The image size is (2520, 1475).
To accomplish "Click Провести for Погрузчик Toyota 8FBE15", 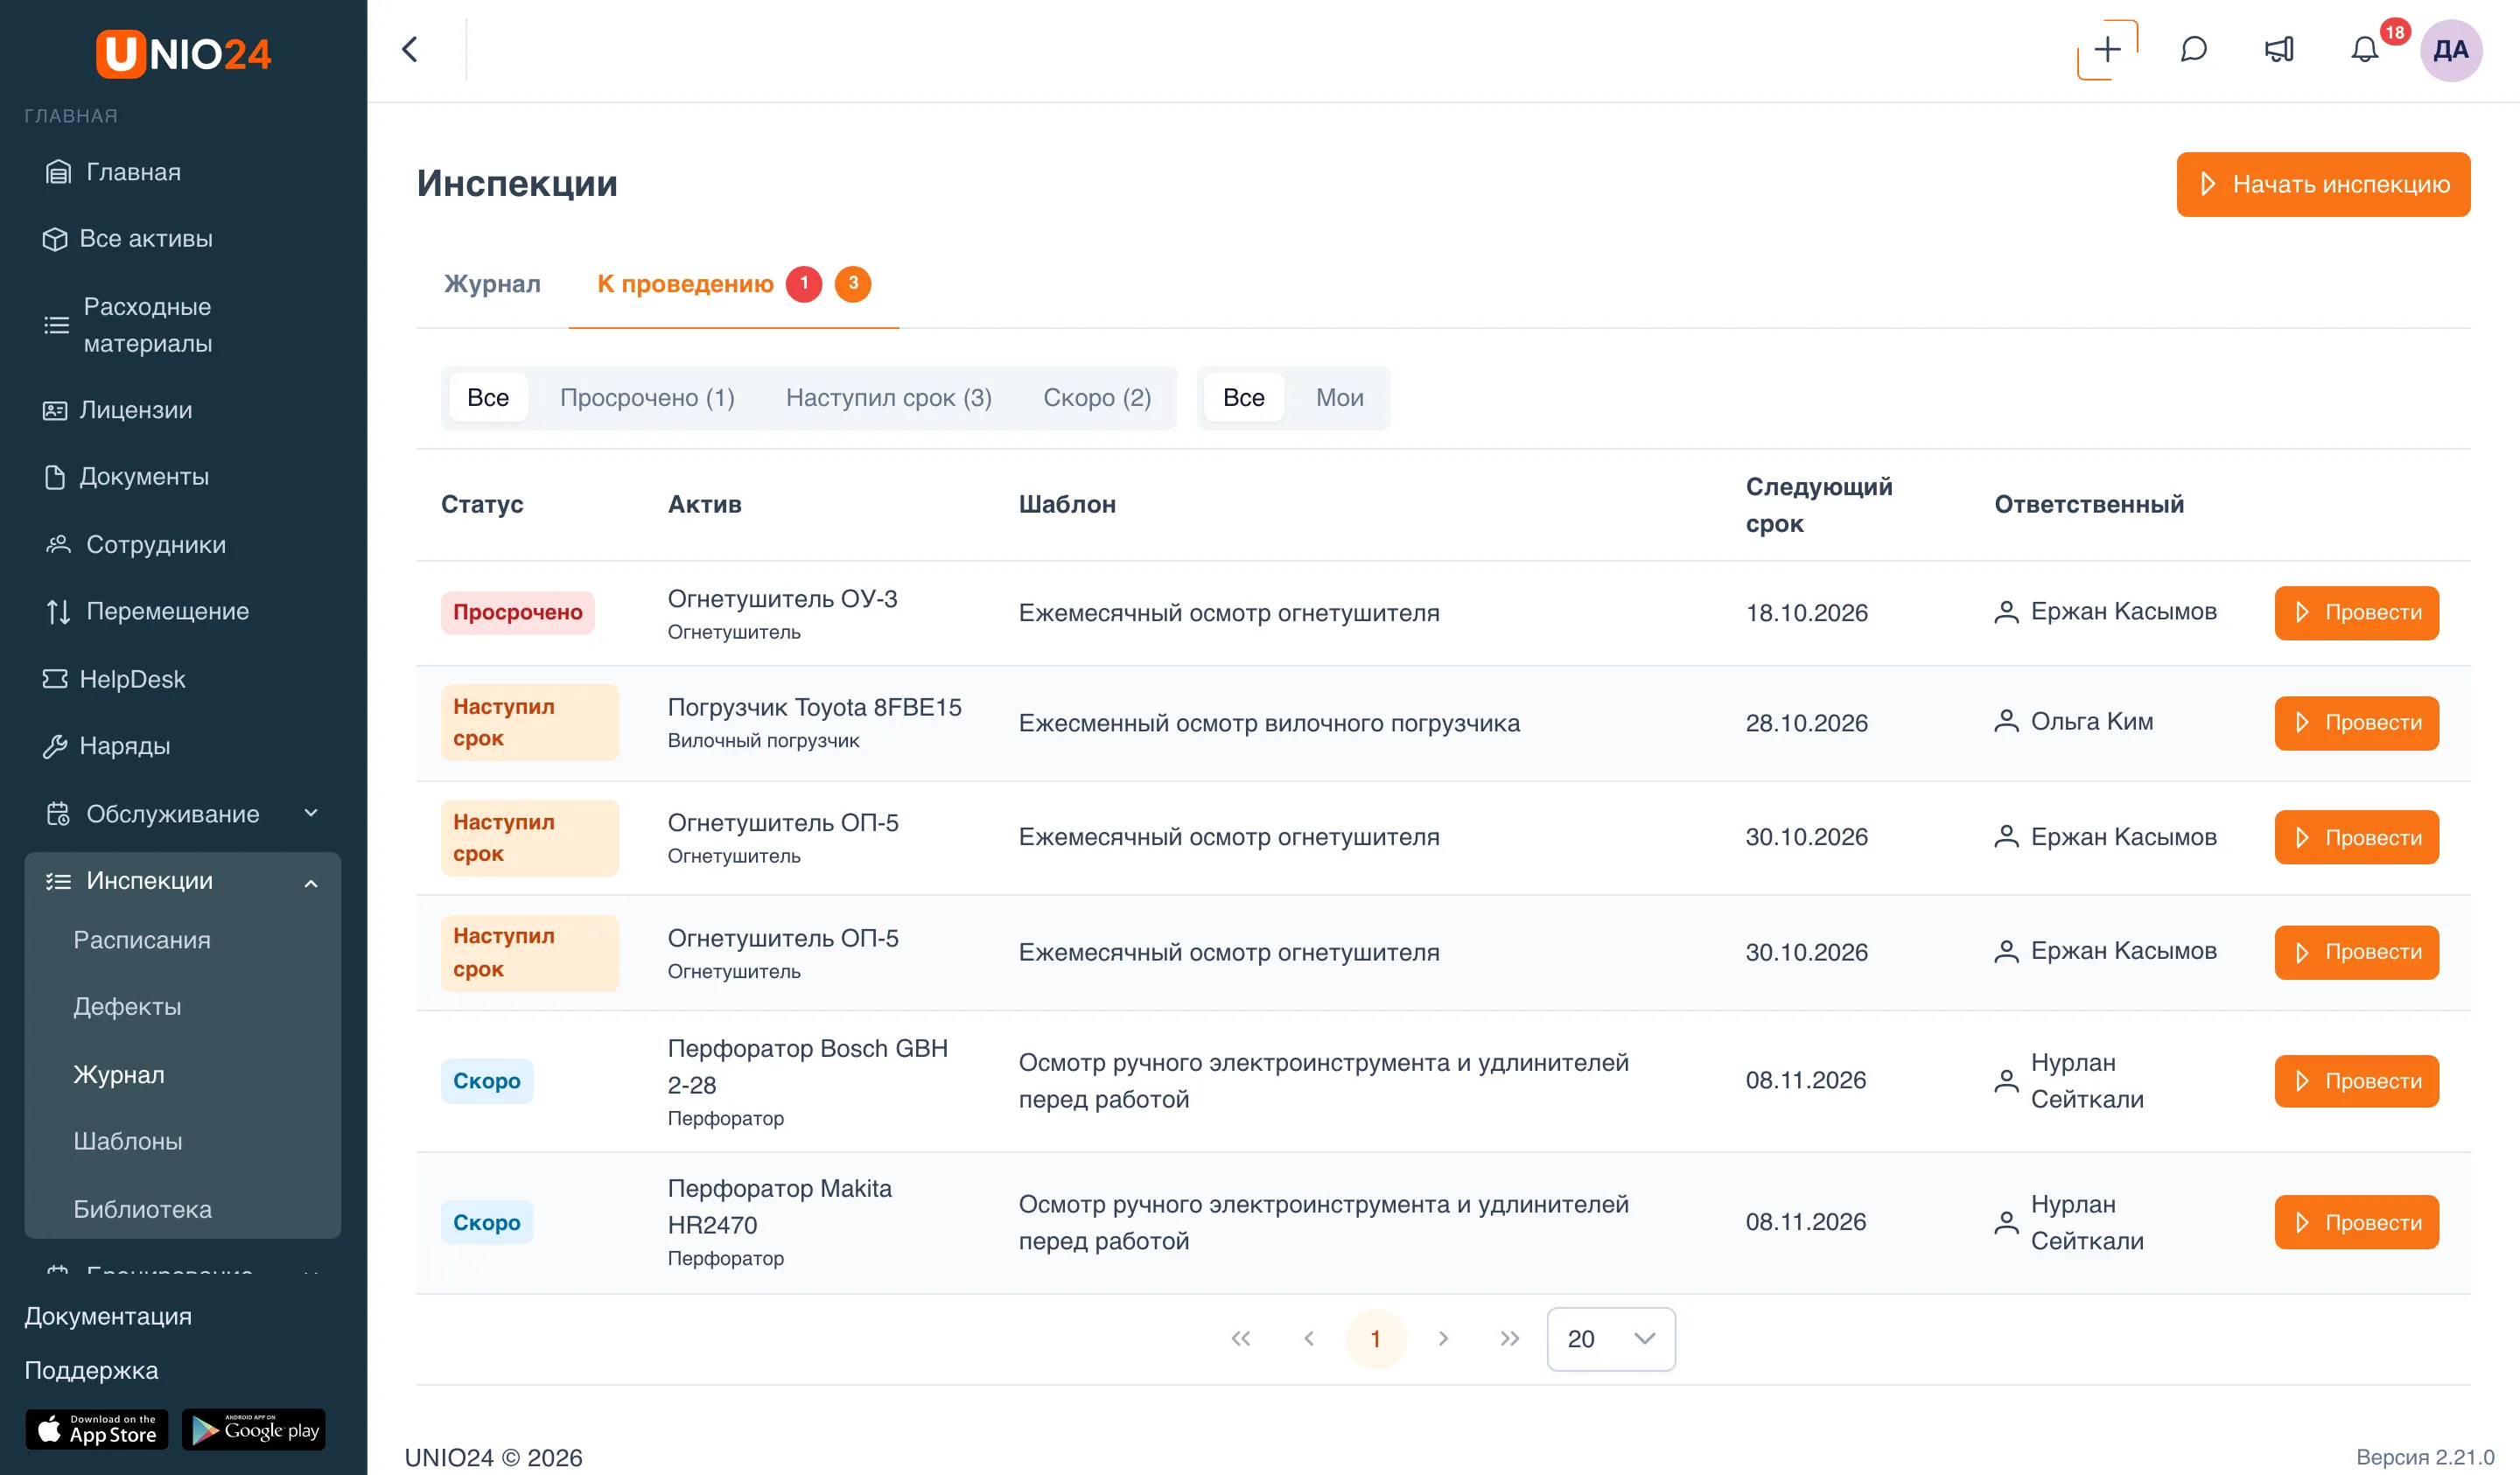I will click(2356, 723).
